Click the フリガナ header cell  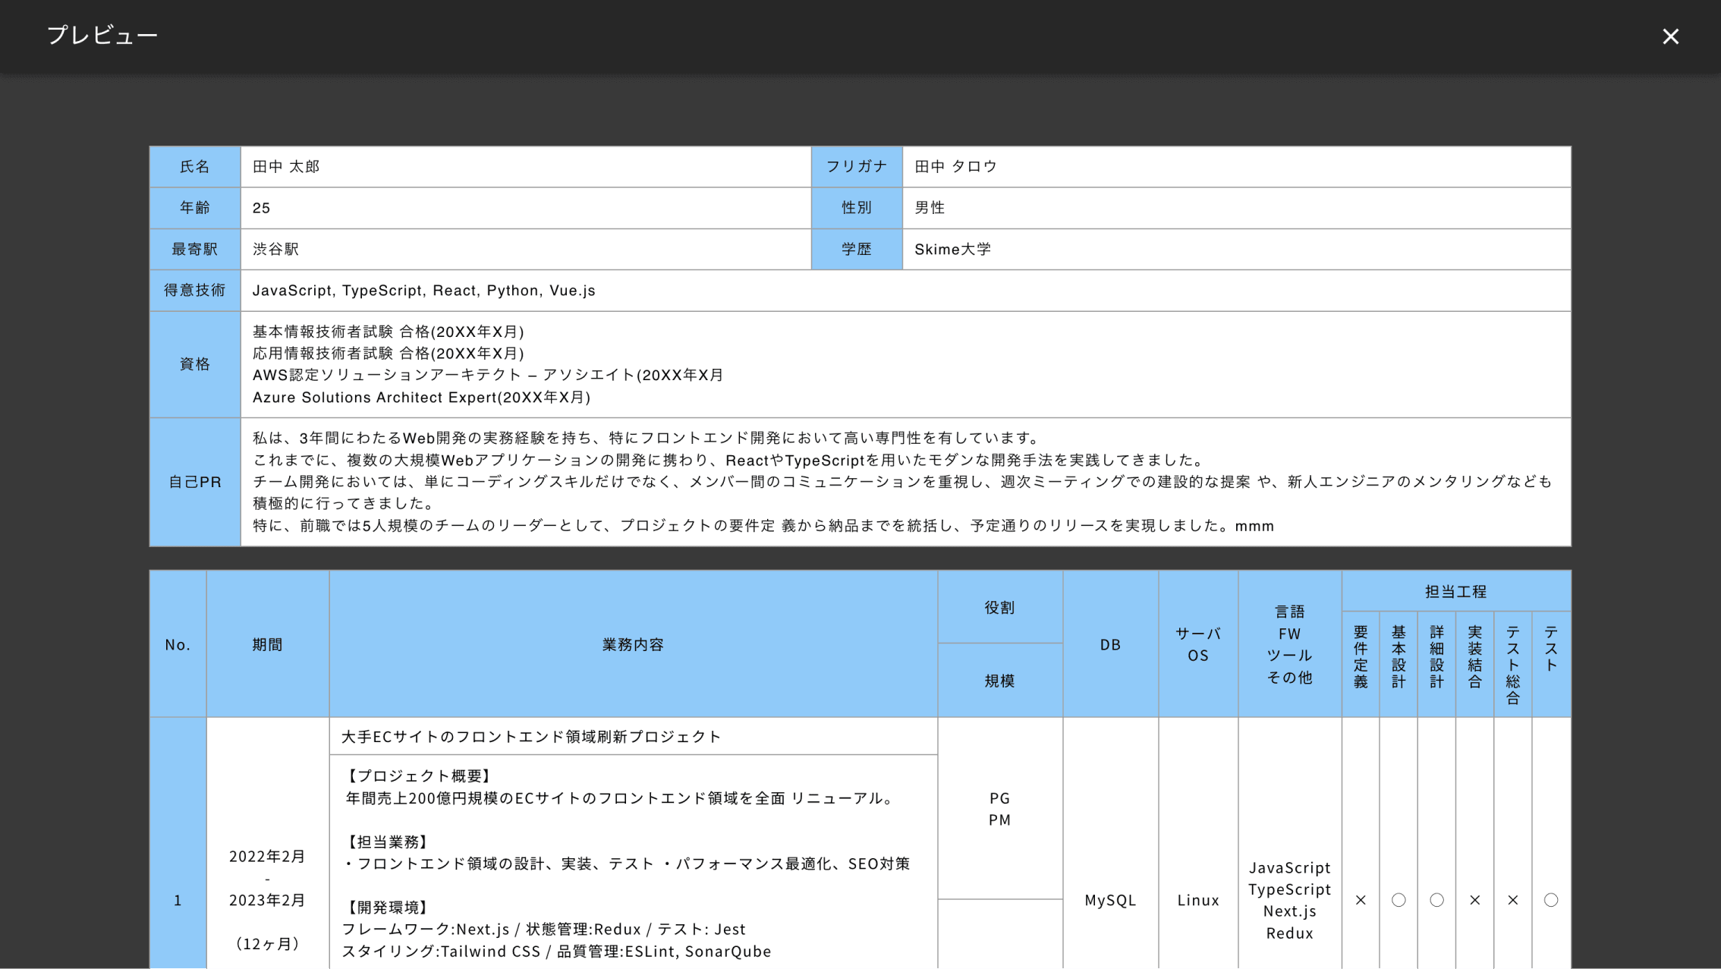pyautogui.click(x=856, y=167)
